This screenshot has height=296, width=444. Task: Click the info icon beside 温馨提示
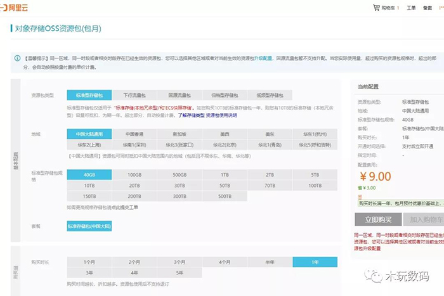point(17,58)
